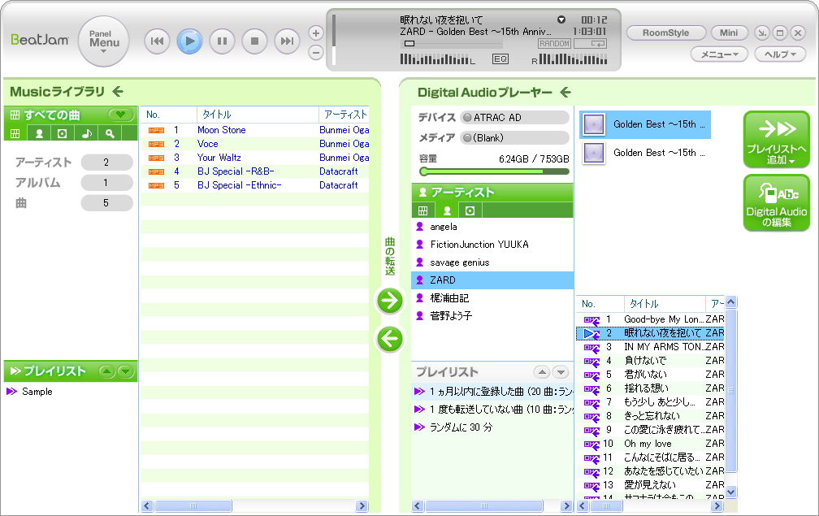819x516 pixels.
Task: Select the person tab under device アーティスト
Action: coord(447,210)
